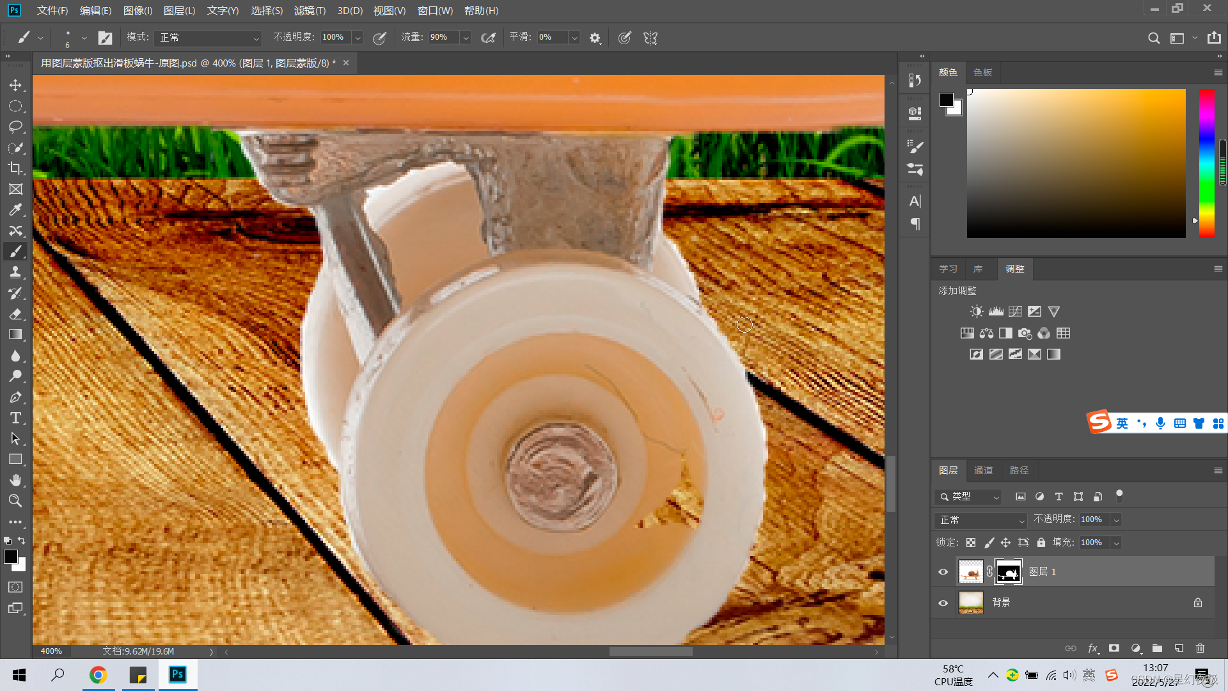
Task: Open brush smoothing options gear
Action: 595,38
